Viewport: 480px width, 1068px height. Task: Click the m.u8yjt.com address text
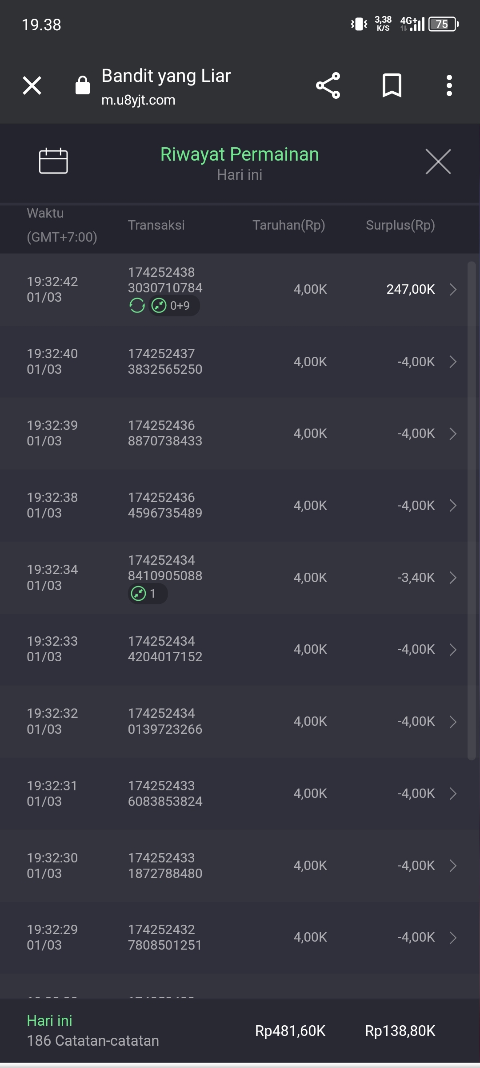pyautogui.click(x=138, y=100)
